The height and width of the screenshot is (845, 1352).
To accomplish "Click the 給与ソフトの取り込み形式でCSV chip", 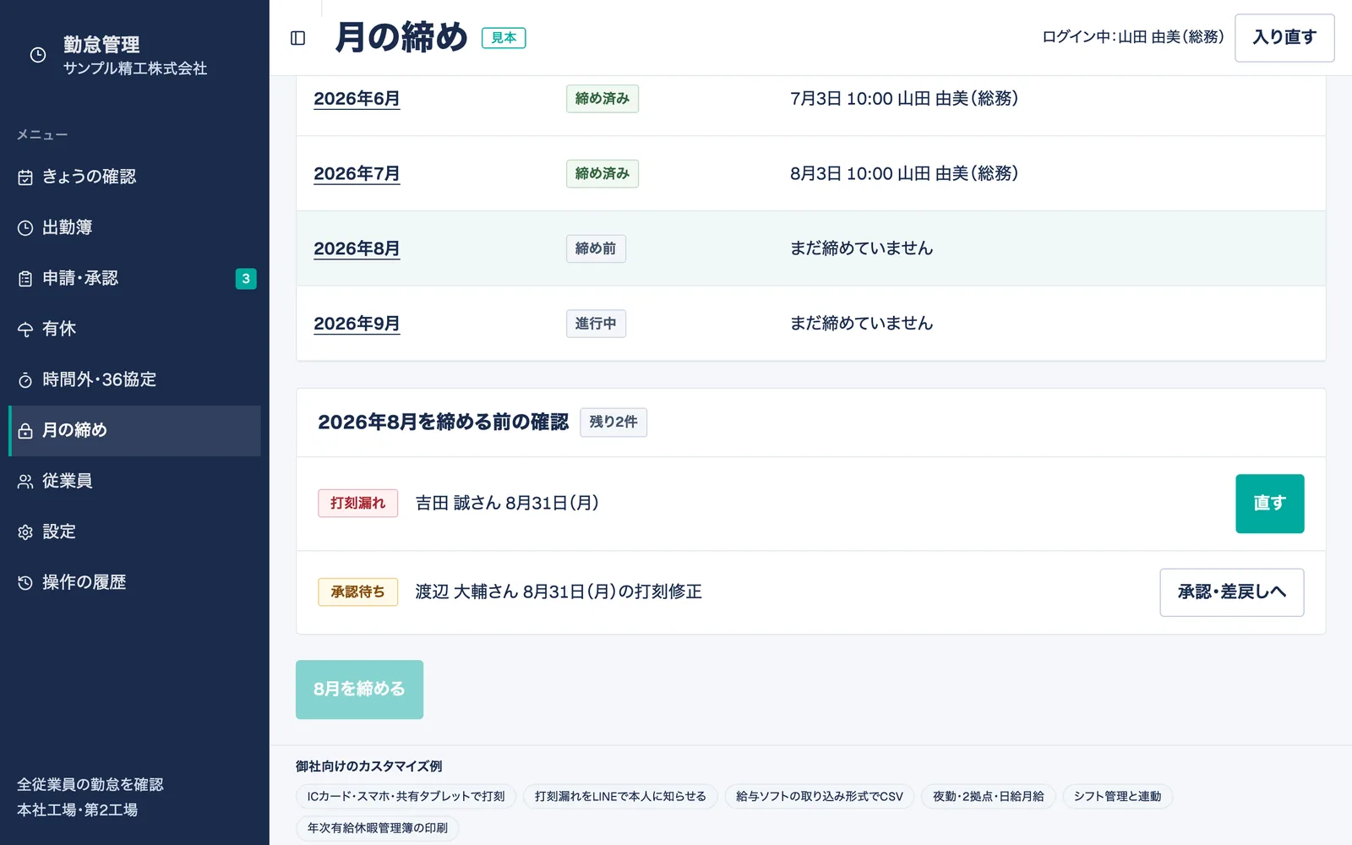I will click(x=820, y=797).
